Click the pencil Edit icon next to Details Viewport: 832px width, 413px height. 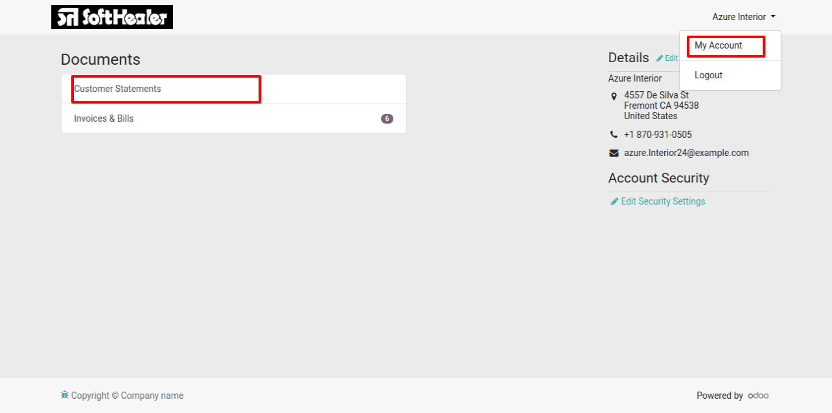[660, 58]
